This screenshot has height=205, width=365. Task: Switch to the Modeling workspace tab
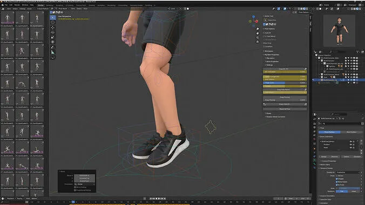(50, 5)
